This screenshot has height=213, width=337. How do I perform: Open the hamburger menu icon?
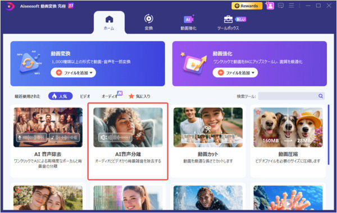click(292, 6)
